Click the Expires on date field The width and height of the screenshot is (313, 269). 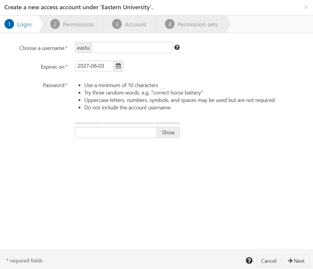click(x=94, y=66)
